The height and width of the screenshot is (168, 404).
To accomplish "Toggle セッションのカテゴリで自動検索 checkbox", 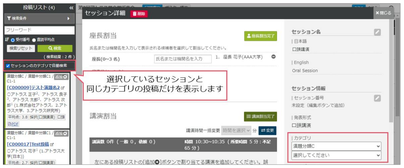I will [8, 65].
